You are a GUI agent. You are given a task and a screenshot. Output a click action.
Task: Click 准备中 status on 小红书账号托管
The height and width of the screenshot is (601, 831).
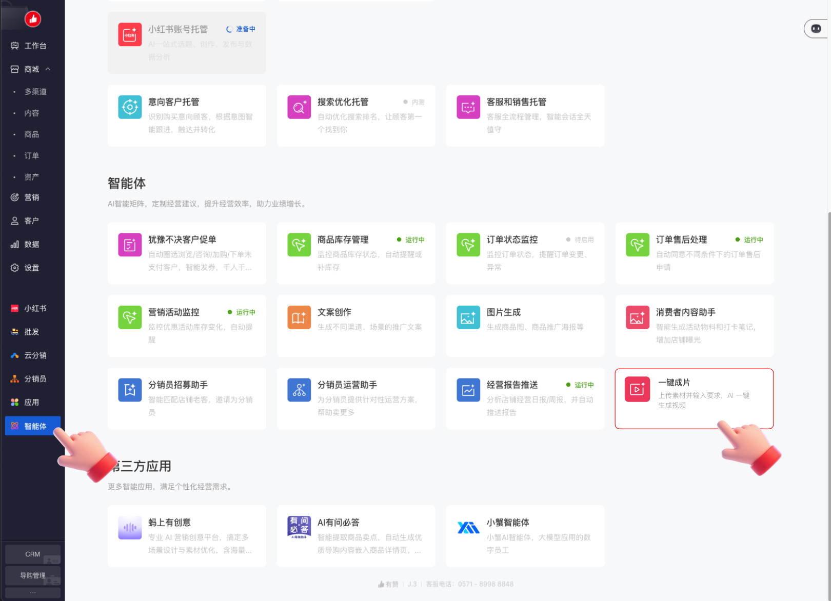pyautogui.click(x=241, y=29)
